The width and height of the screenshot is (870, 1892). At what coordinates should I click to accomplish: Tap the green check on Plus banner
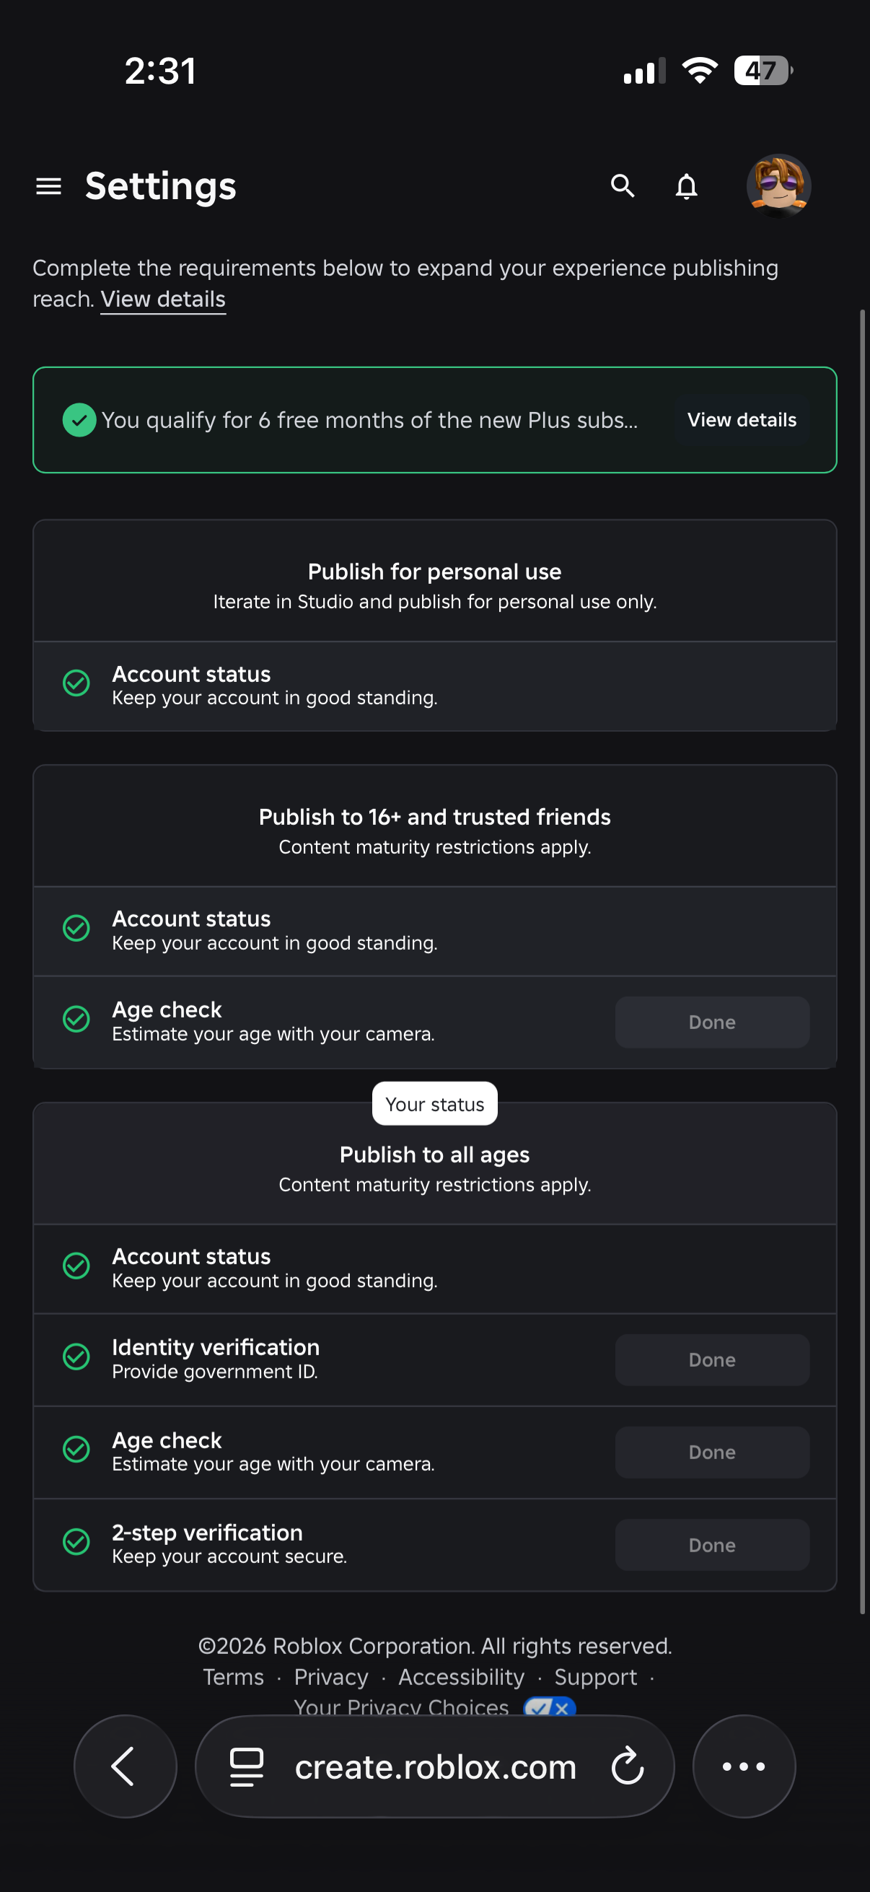click(x=79, y=420)
